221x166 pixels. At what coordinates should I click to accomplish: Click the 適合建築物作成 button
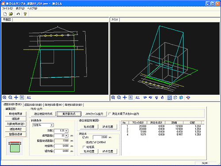point(43,114)
